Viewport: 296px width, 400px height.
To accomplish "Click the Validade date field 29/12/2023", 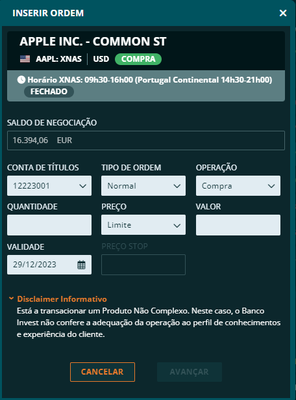I will (x=49, y=265).
